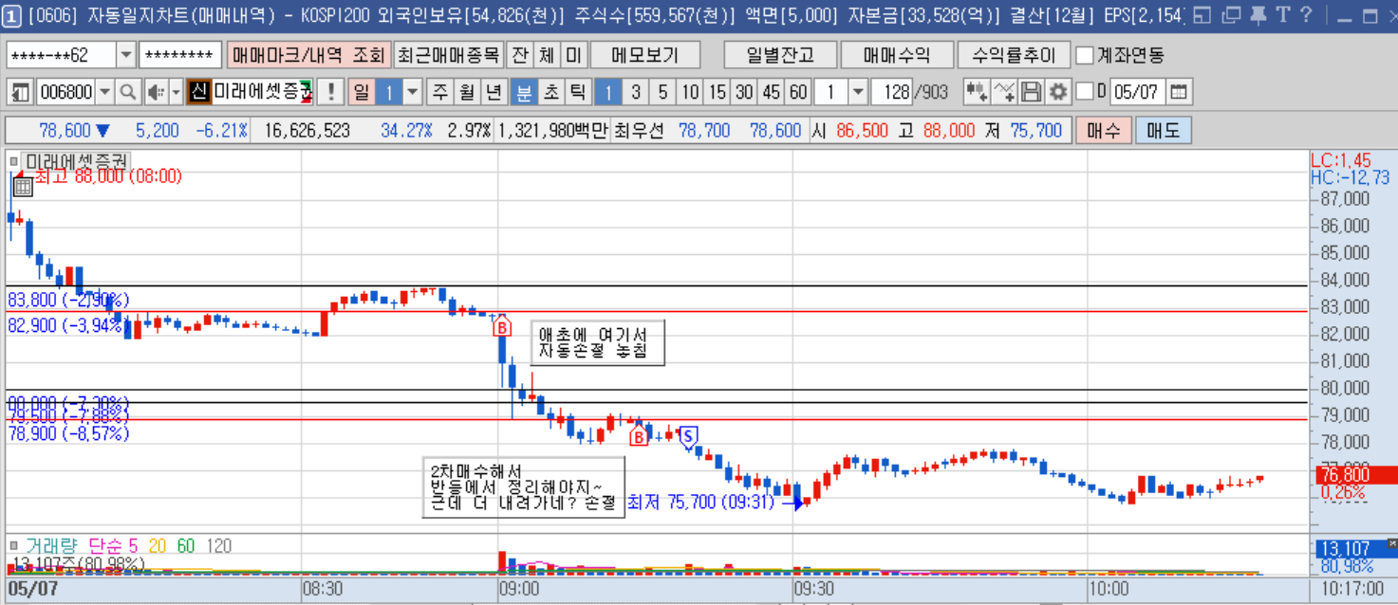
Task: Click the 매매마크/내역 조회 button
Action: (x=308, y=55)
